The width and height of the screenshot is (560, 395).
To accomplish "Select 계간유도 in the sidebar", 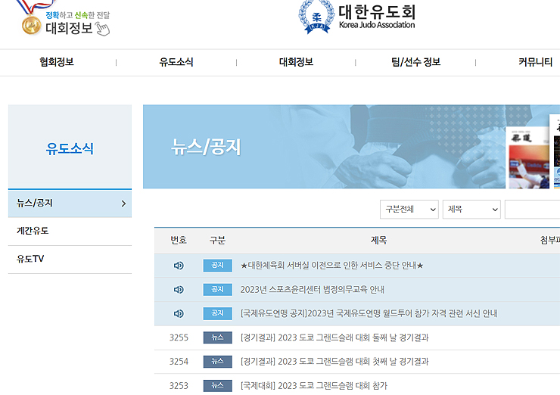I will (x=70, y=231).
